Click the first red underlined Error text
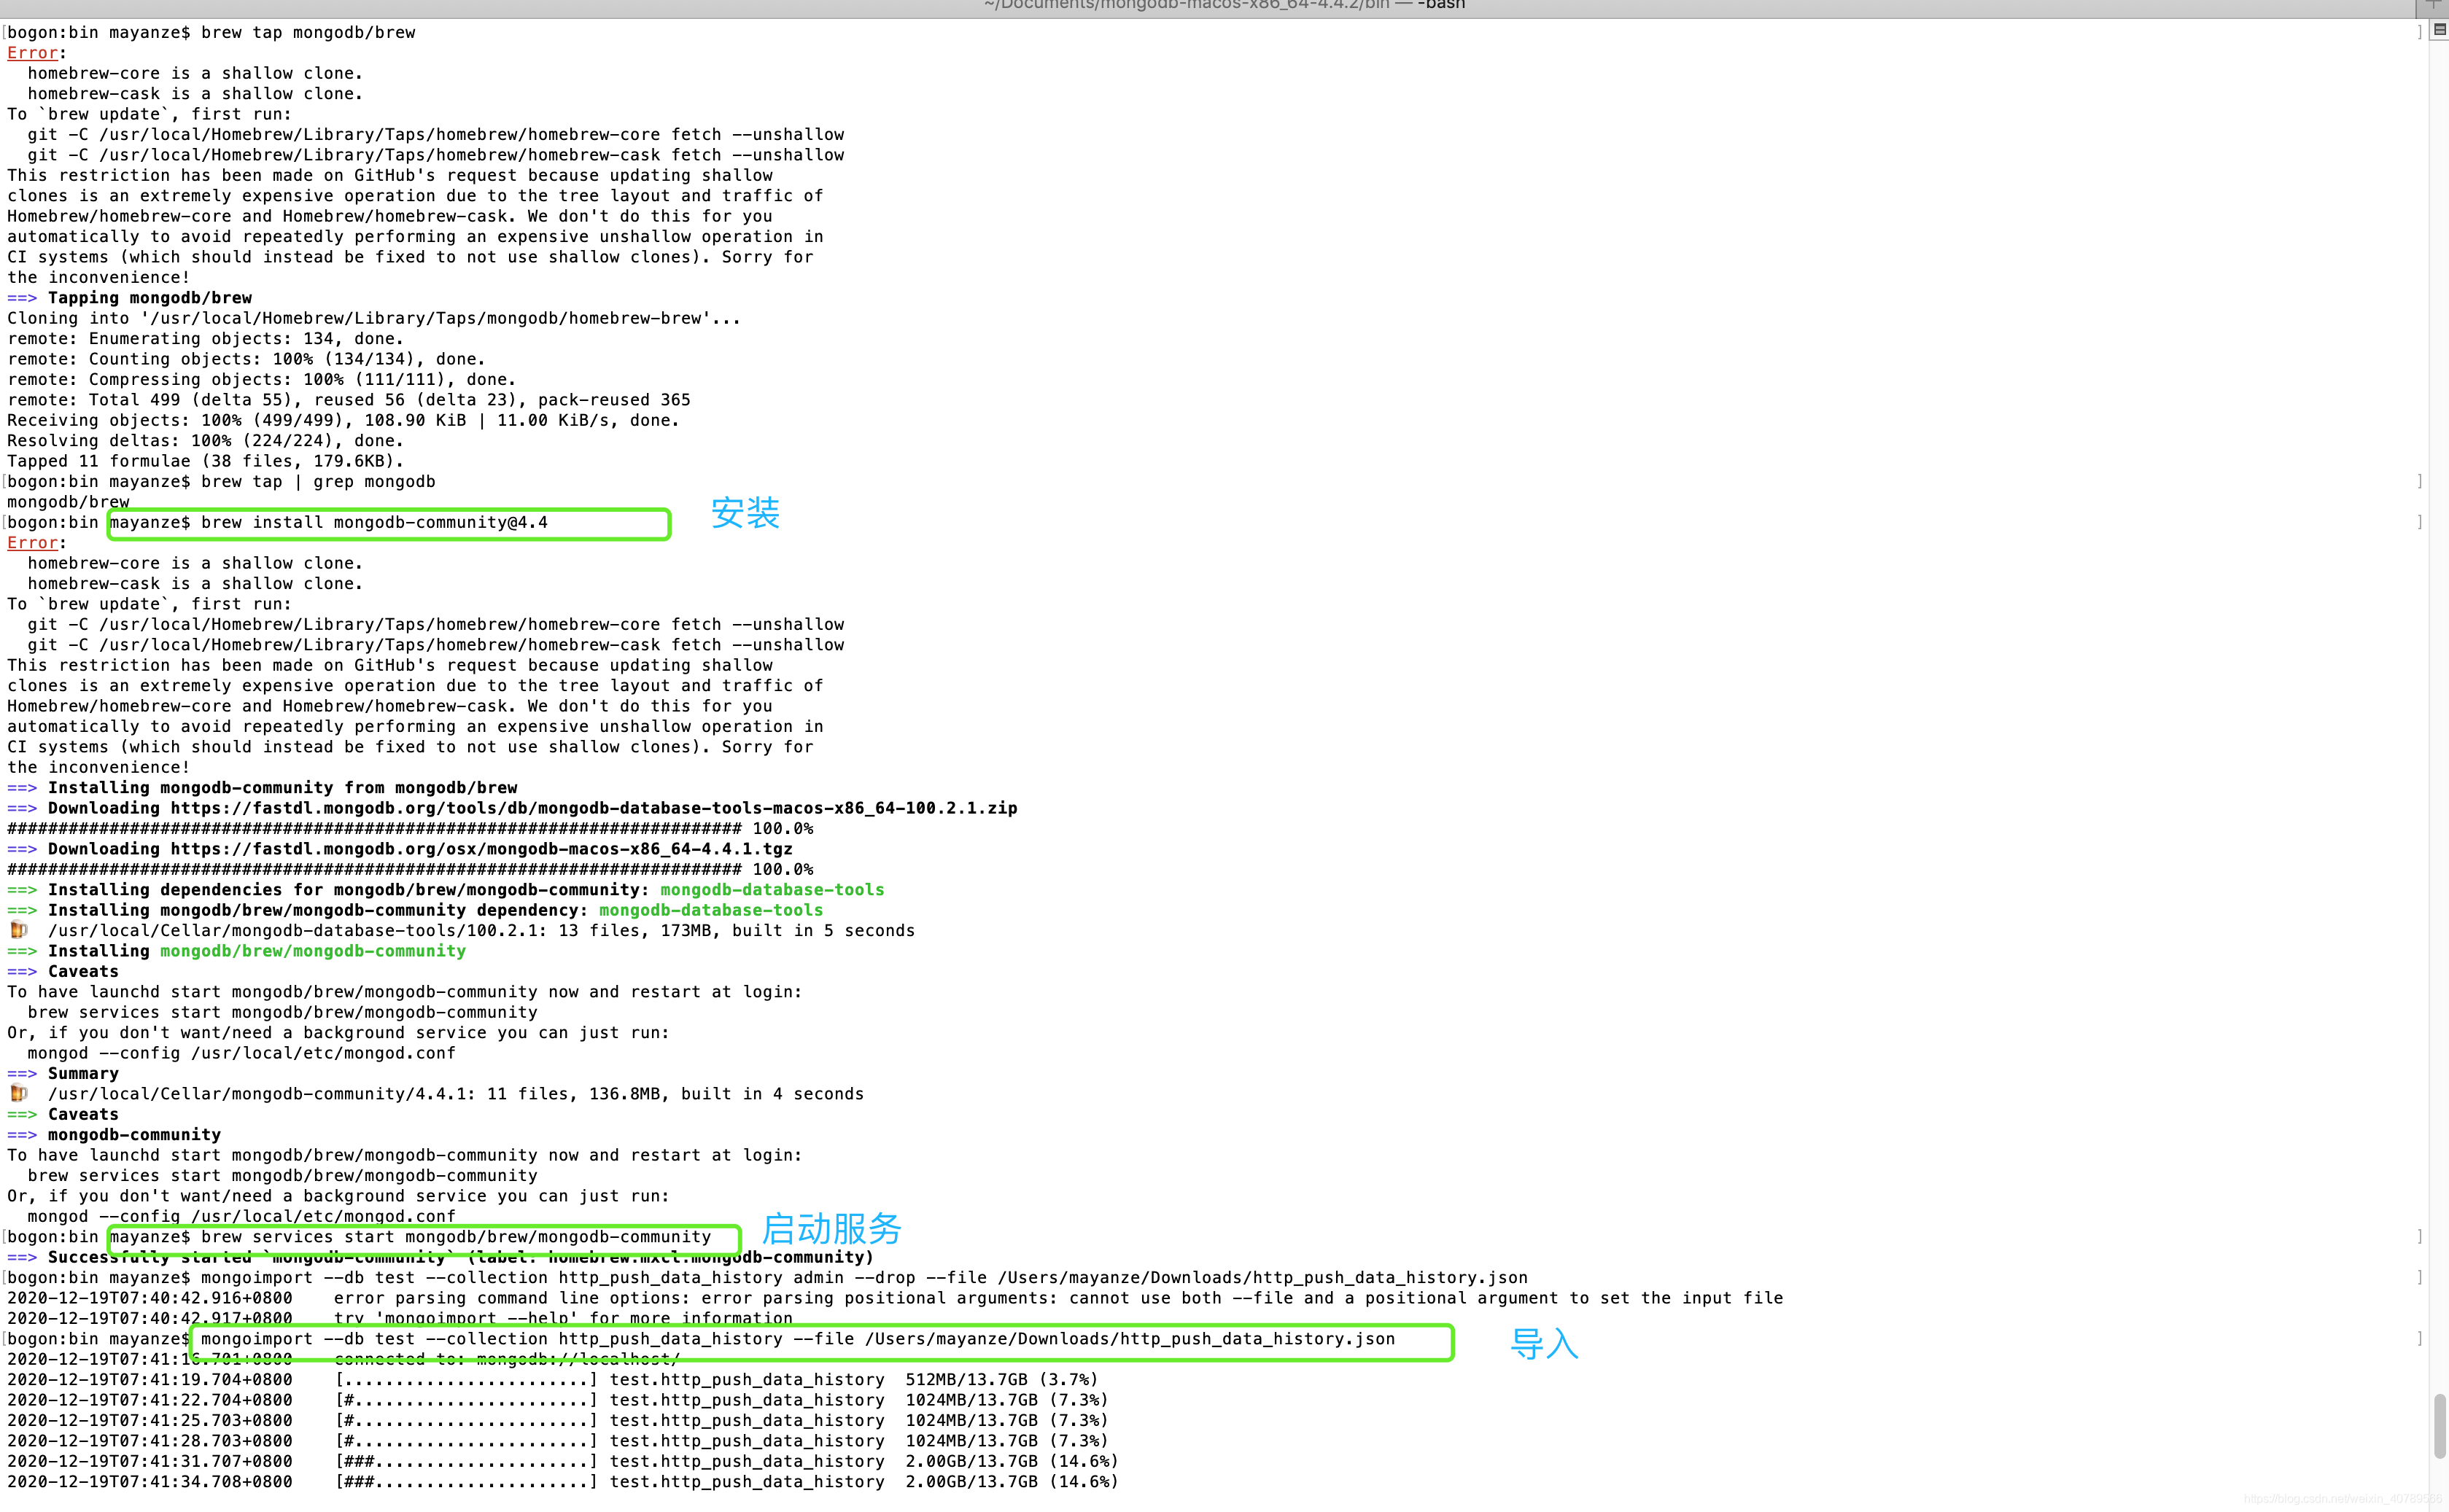This screenshot has width=2449, height=1512. tap(32, 53)
